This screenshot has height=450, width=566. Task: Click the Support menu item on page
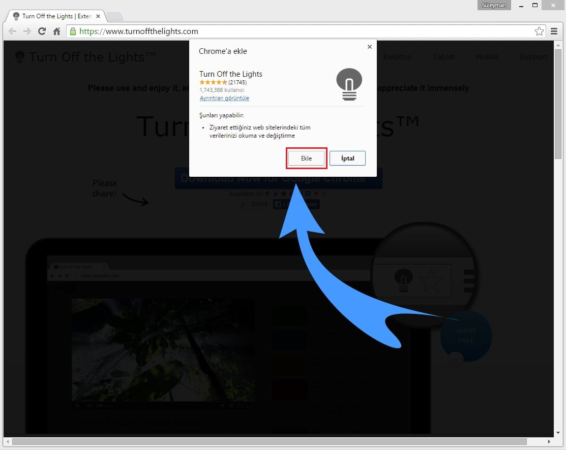(532, 57)
